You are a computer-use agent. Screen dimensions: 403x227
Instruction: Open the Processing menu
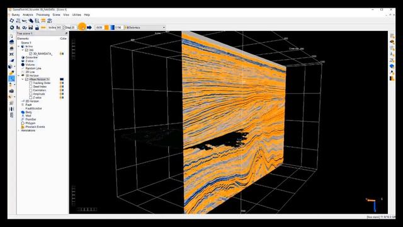[x=43, y=15]
